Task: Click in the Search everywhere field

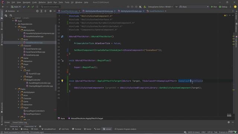Action: [x=50, y=7]
